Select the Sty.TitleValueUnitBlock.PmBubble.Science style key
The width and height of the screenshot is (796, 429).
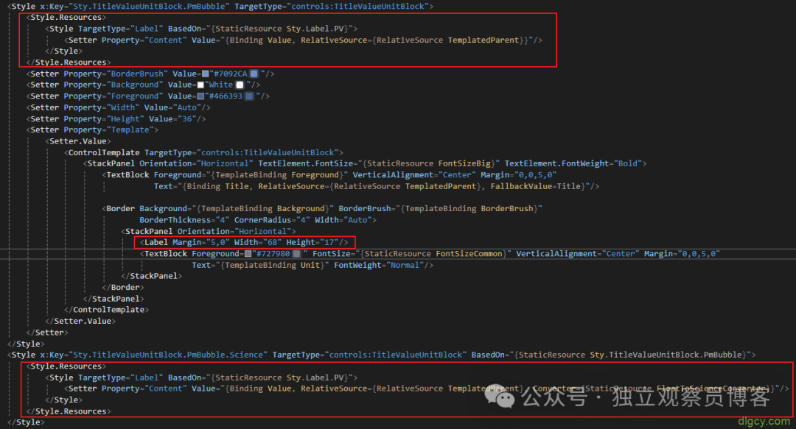(169, 354)
